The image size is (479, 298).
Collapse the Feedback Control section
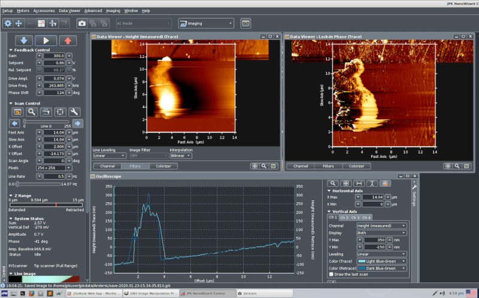11,50
